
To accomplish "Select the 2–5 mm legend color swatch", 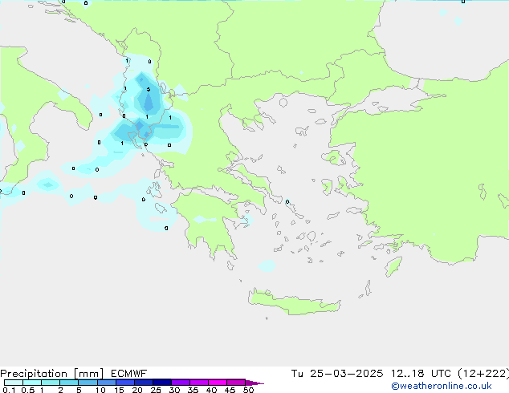I will [69, 383].
